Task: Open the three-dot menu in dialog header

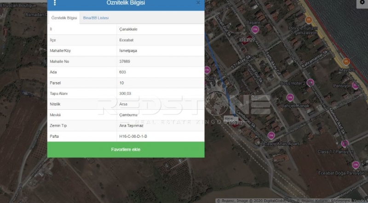Action: [x=55, y=3]
